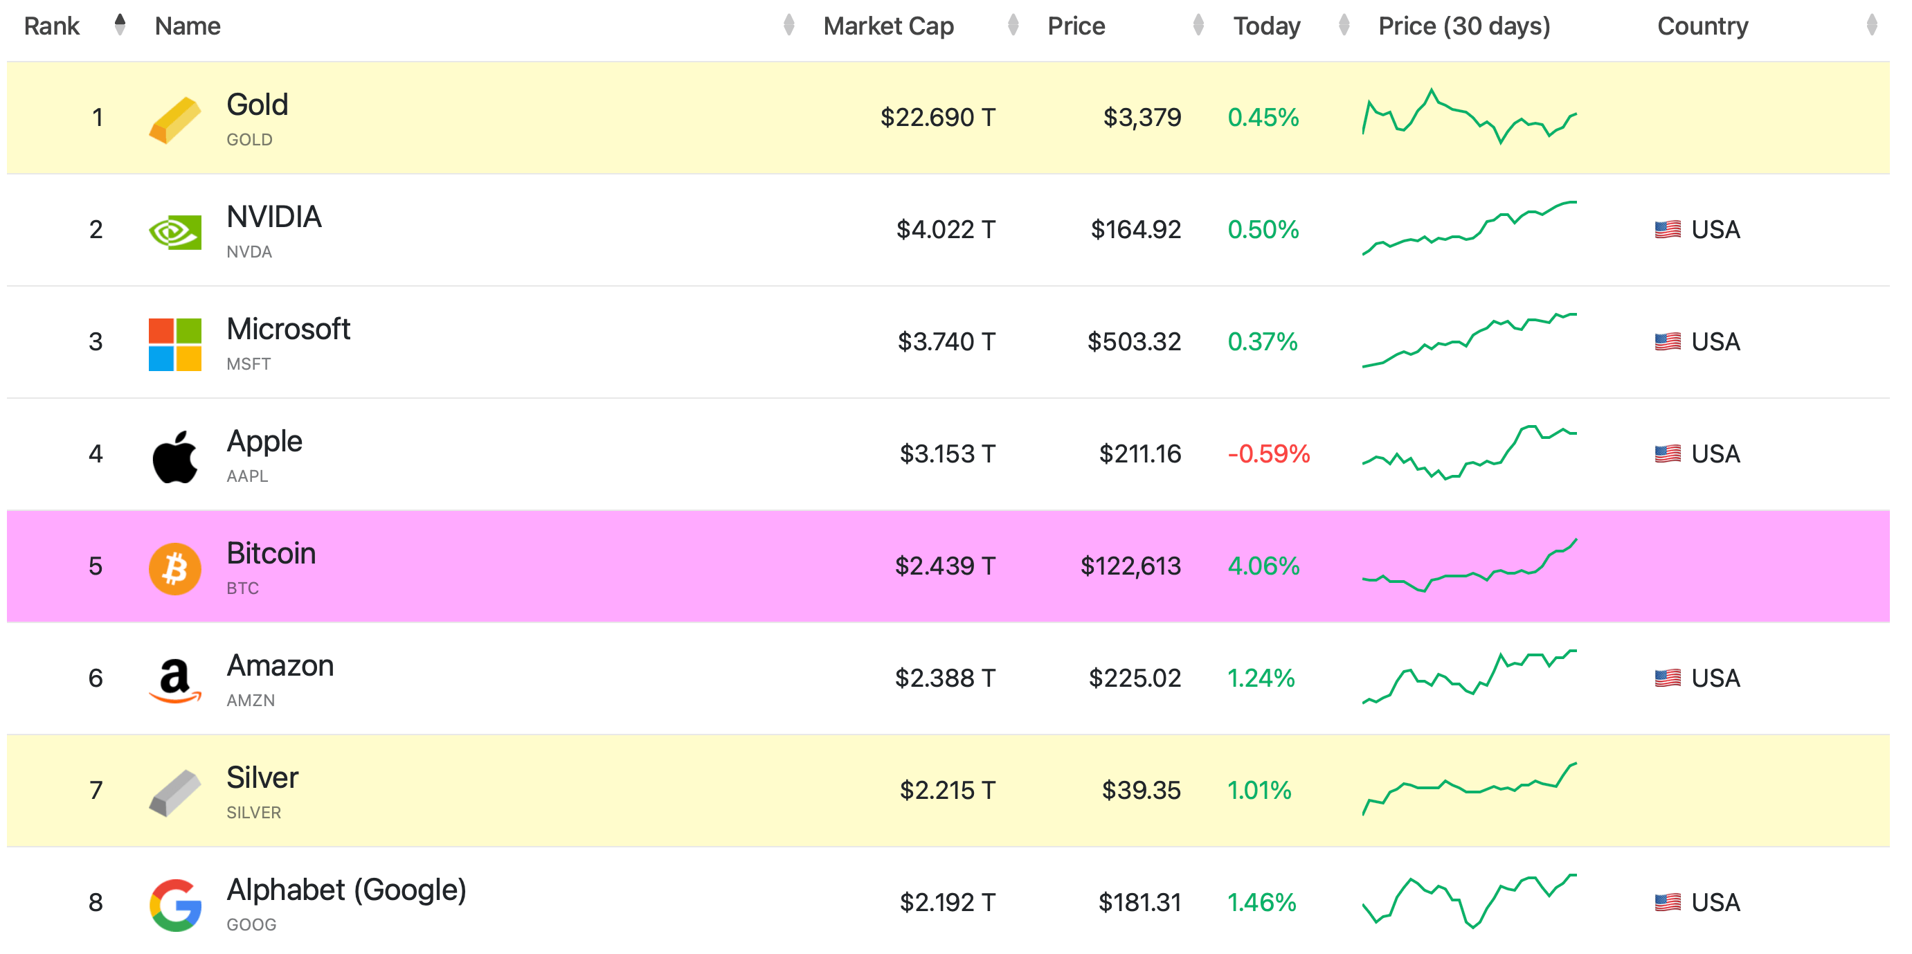Click the USA flag in Microsoft row
1912x954 pixels.
[x=1667, y=341]
